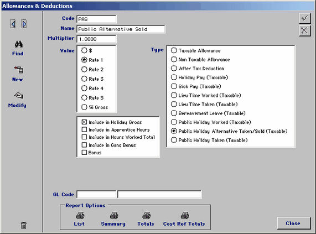Screen dimensions: 316x234
Task: Click the Modify hand icon
Action: tap(19, 96)
